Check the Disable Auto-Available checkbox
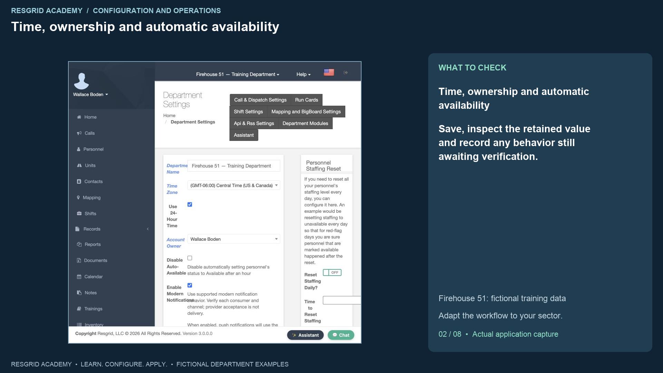Image resolution: width=663 pixels, height=373 pixels. tap(190, 258)
